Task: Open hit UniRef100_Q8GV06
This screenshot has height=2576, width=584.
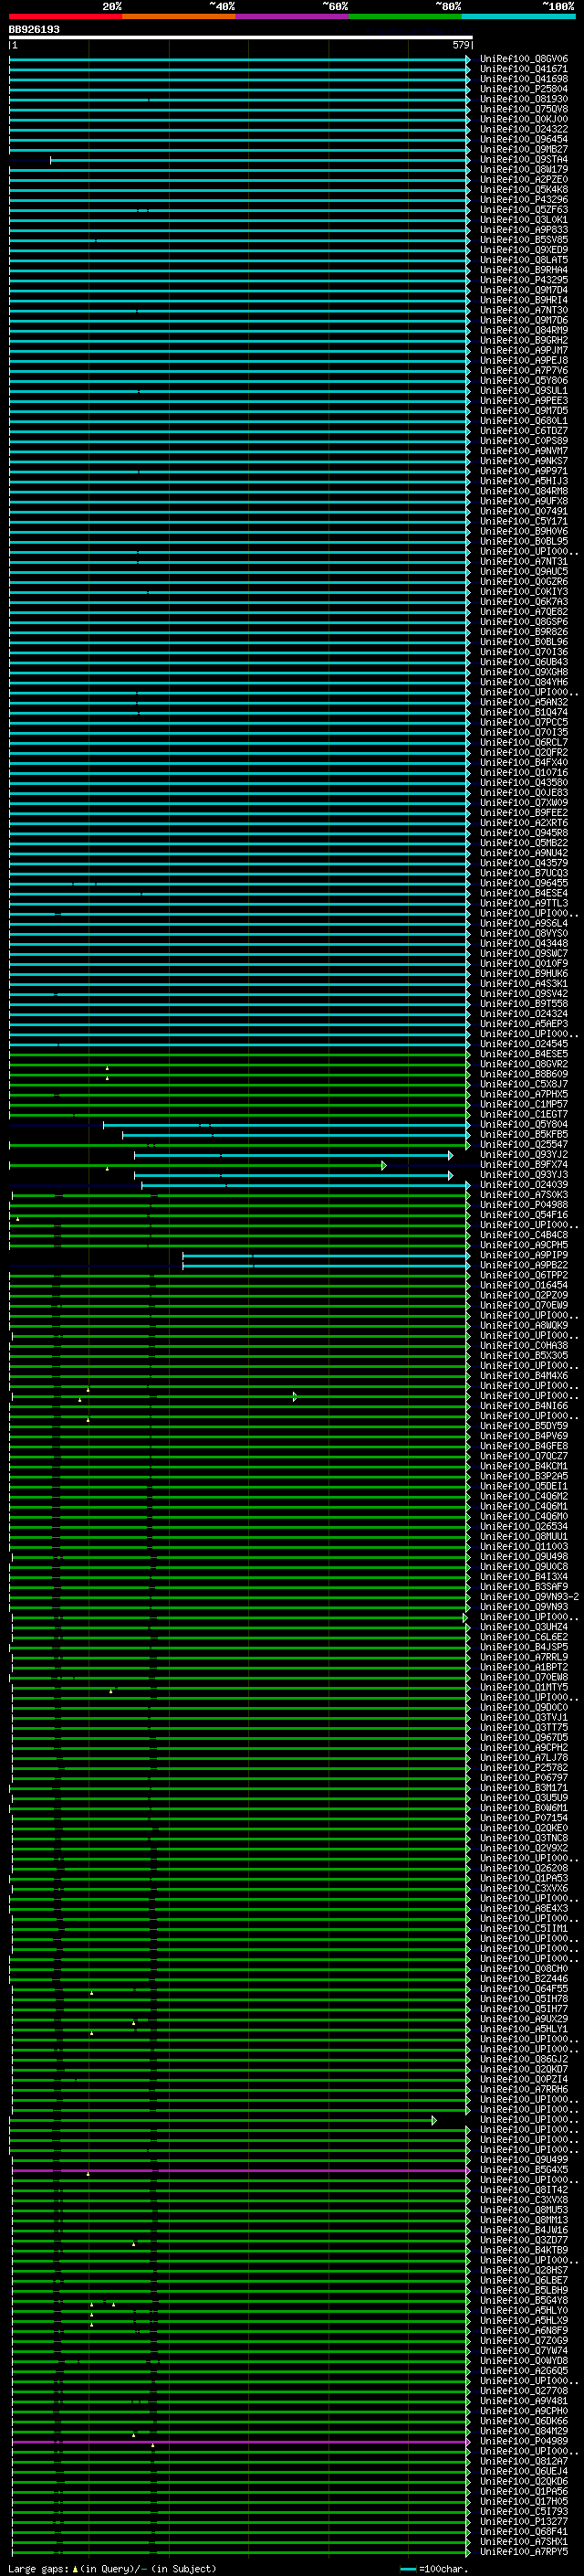Action: [524, 59]
